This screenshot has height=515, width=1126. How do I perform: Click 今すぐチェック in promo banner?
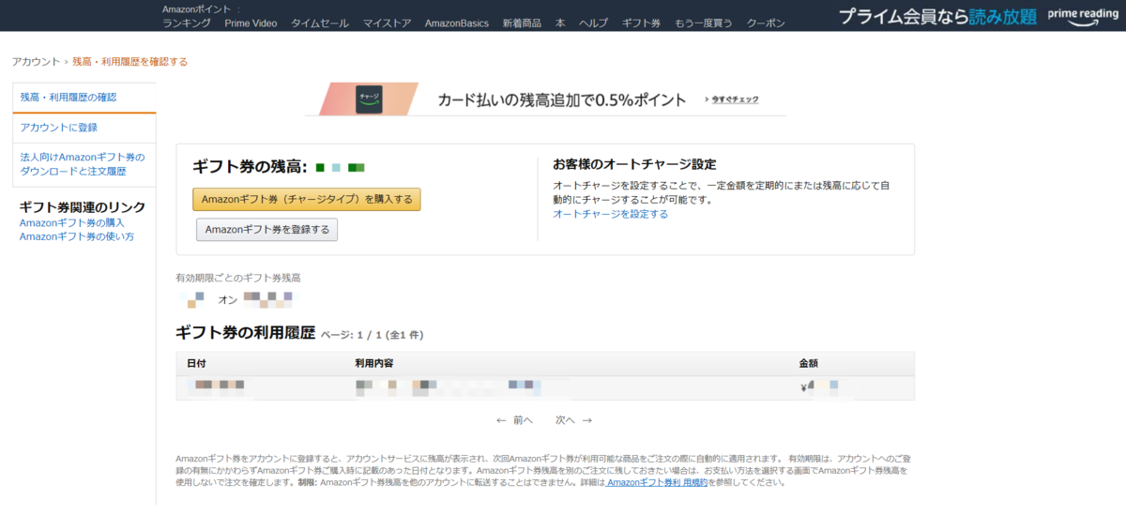click(x=735, y=99)
